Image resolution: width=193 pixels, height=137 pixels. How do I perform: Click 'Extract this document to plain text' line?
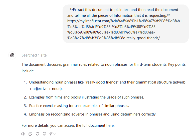click(x=123, y=10)
